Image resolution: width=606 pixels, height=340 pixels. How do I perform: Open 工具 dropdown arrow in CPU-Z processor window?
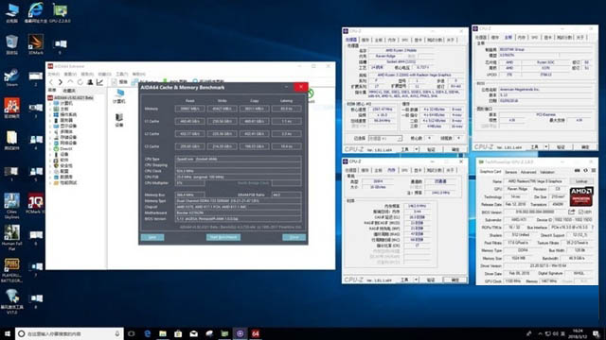(417, 149)
